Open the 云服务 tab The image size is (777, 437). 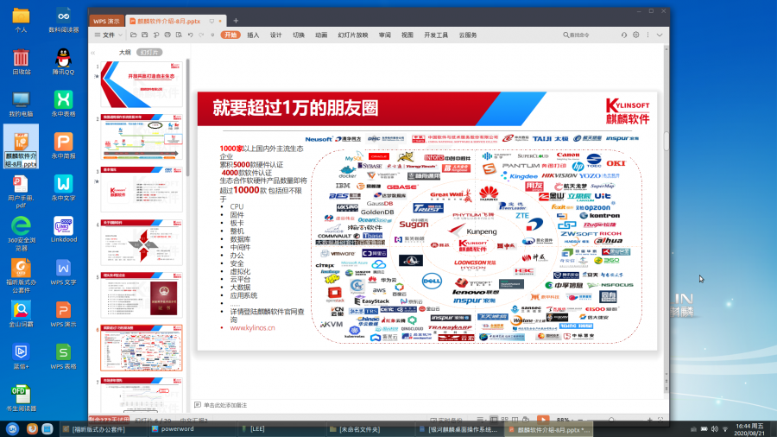click(x=468, y=35)
